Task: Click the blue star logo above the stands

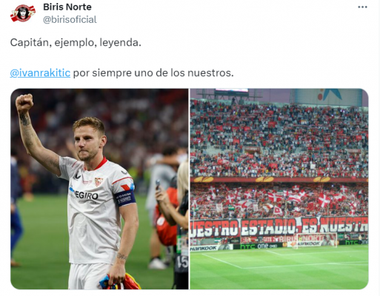Action: (330, 95)
